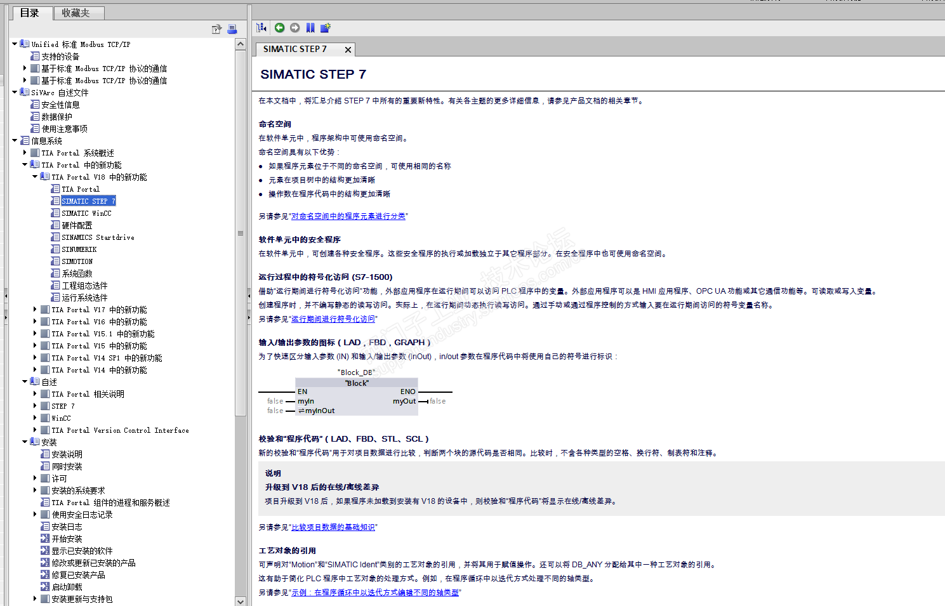Viewport: 945px width, 606px height.
Task: Click the closed book icon beside WinCC
Action: [x=45, y=418]
